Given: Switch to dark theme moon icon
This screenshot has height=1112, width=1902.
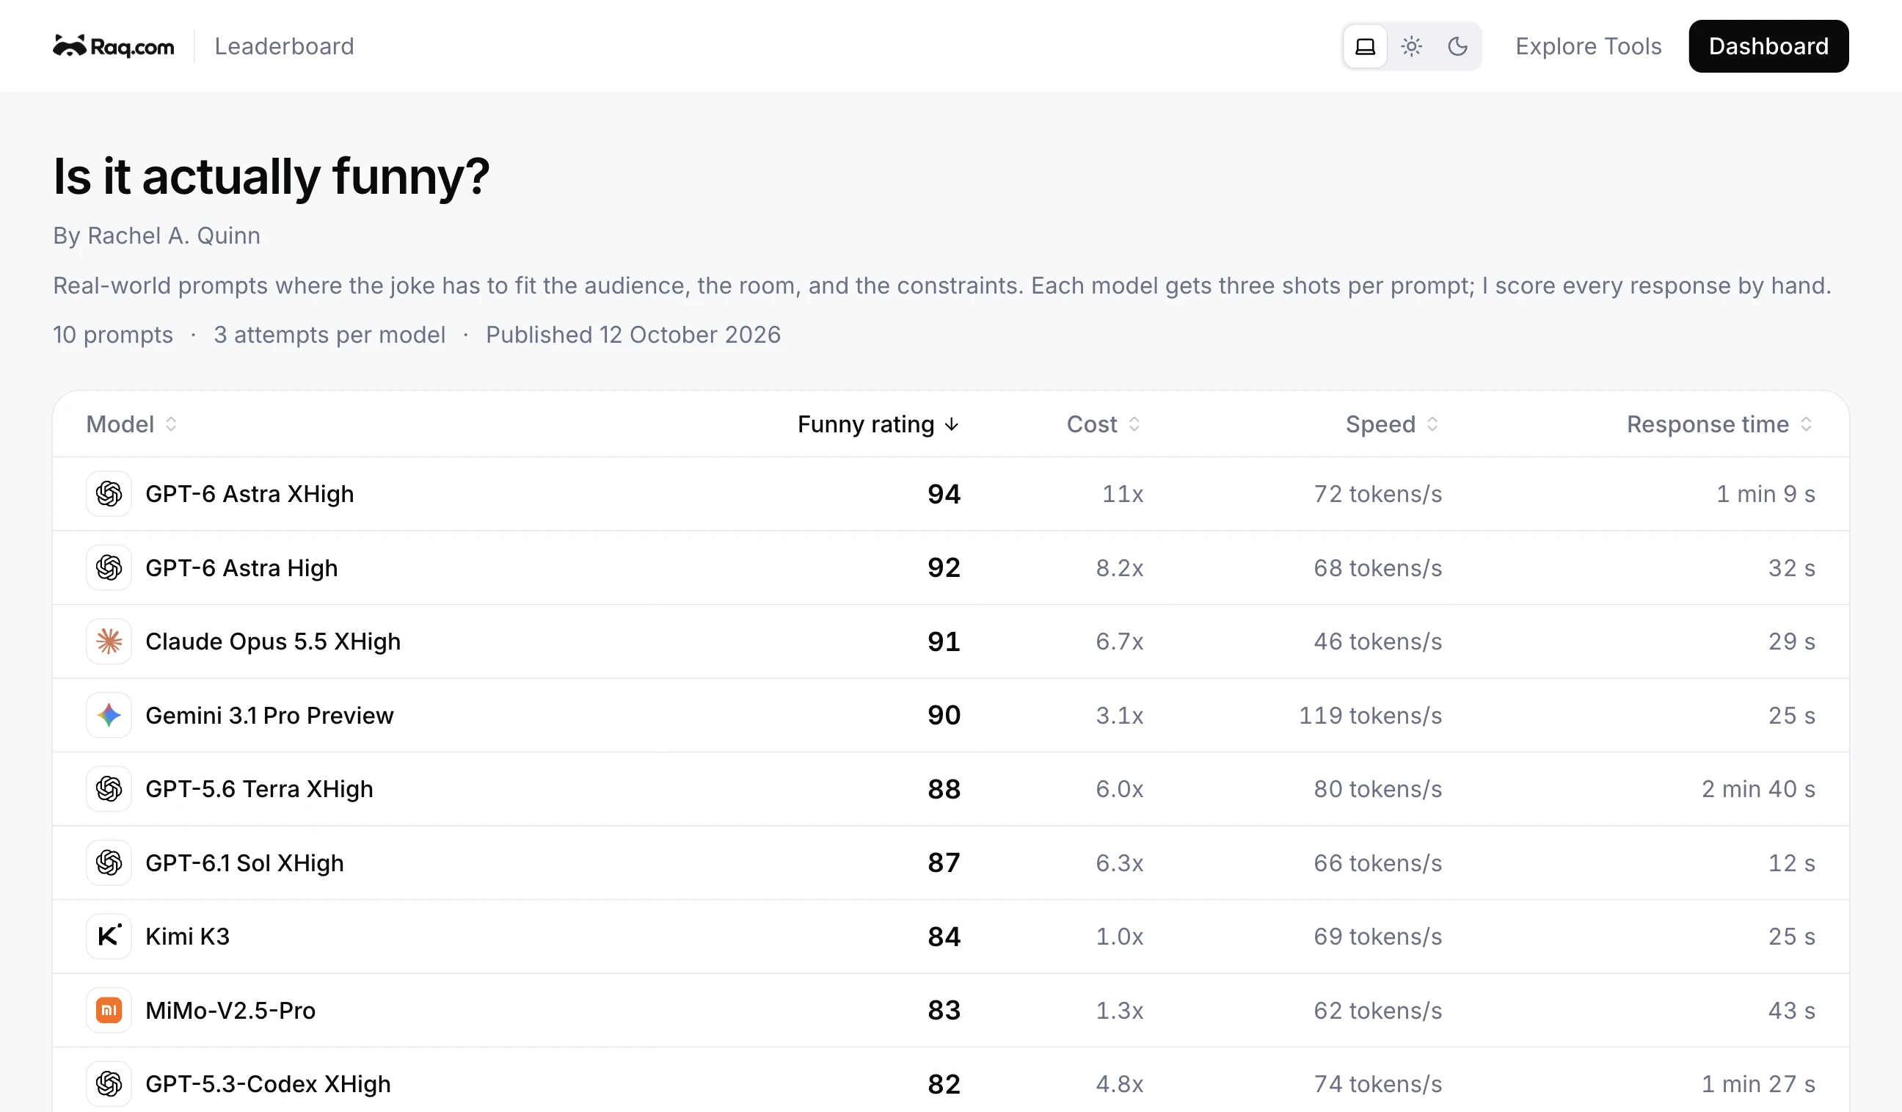Looking at the screenshot, I should pyautogui.click(x=1457, y=47).
